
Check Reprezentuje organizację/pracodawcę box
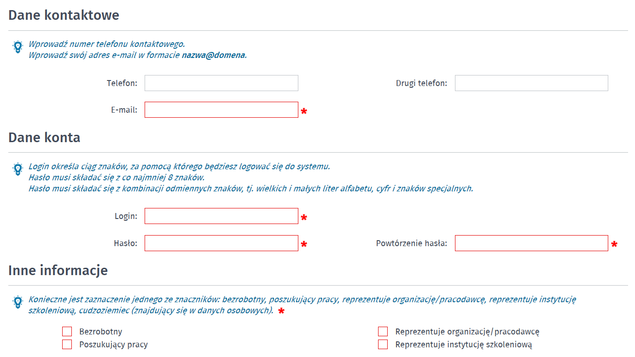(x=383, y=332)
